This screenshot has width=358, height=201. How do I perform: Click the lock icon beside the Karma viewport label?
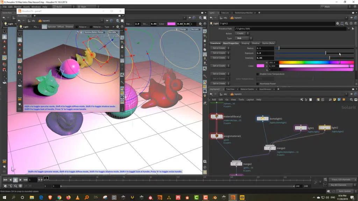click(x=81, y=32)
